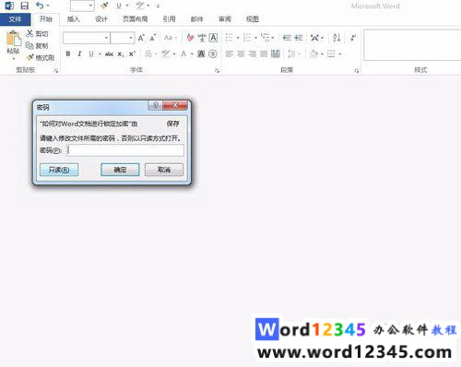Click the Sort (A-Z) icon

[337, 38]
